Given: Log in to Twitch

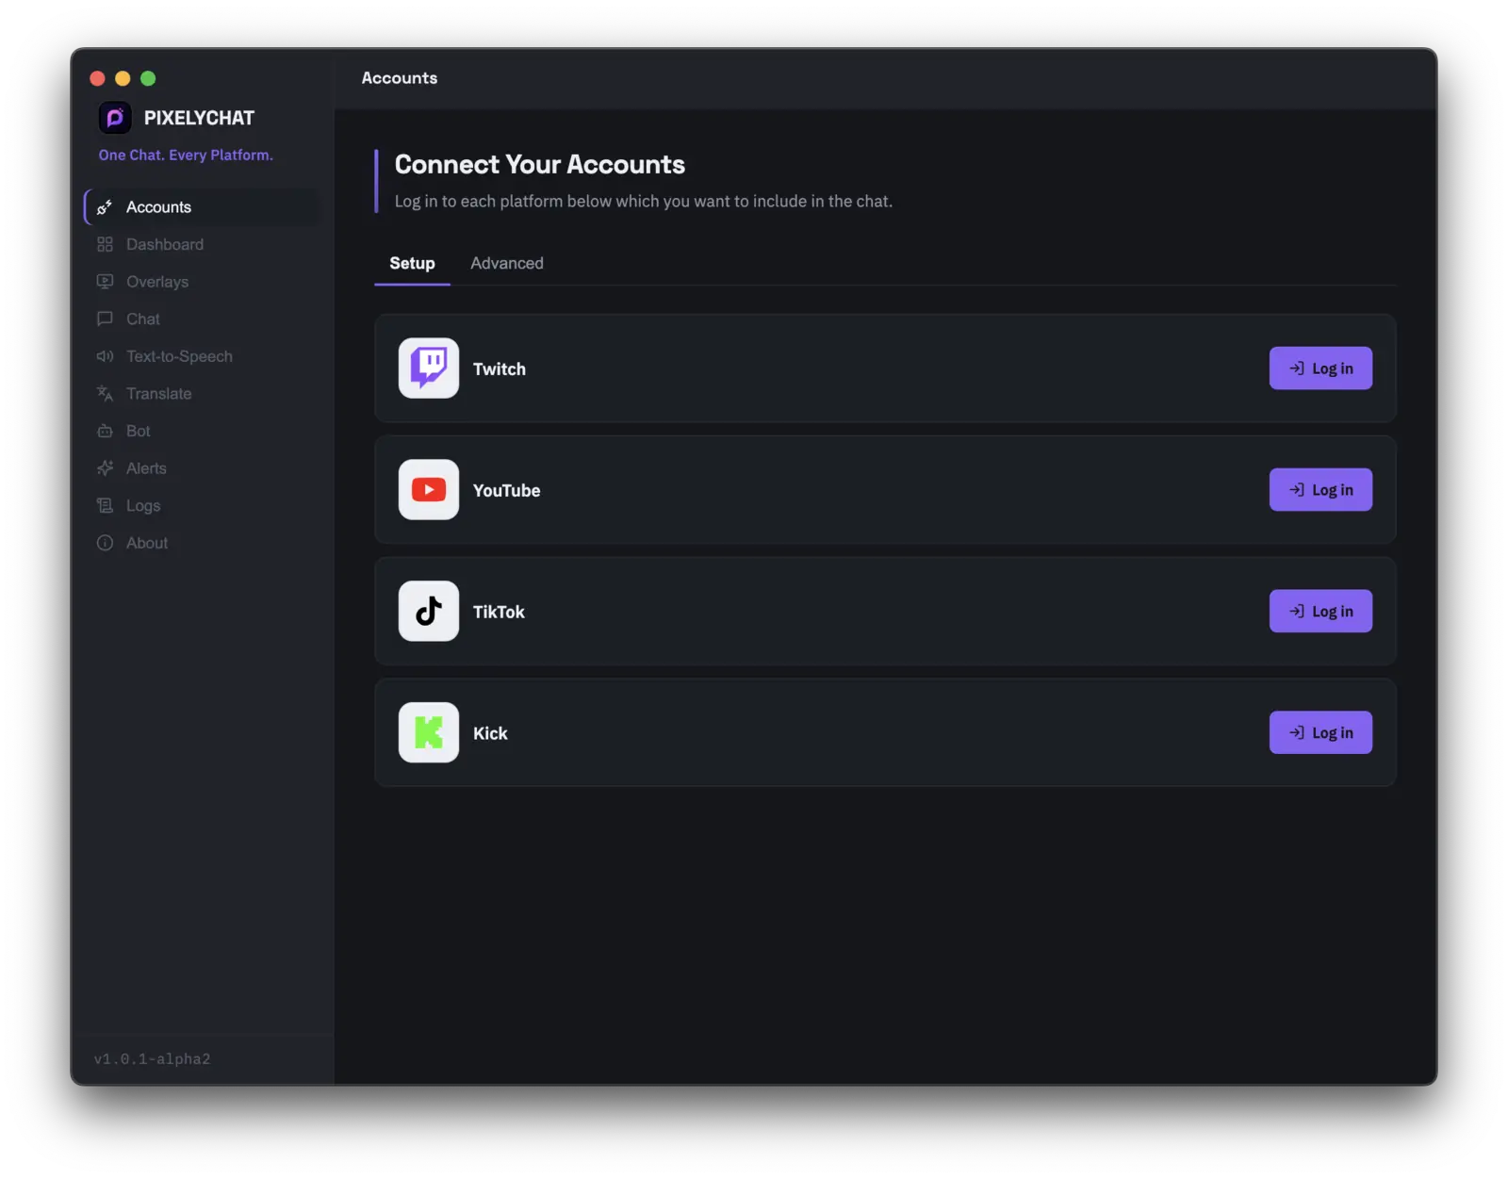Looking at the screenshot, I should coord(1320,368).
